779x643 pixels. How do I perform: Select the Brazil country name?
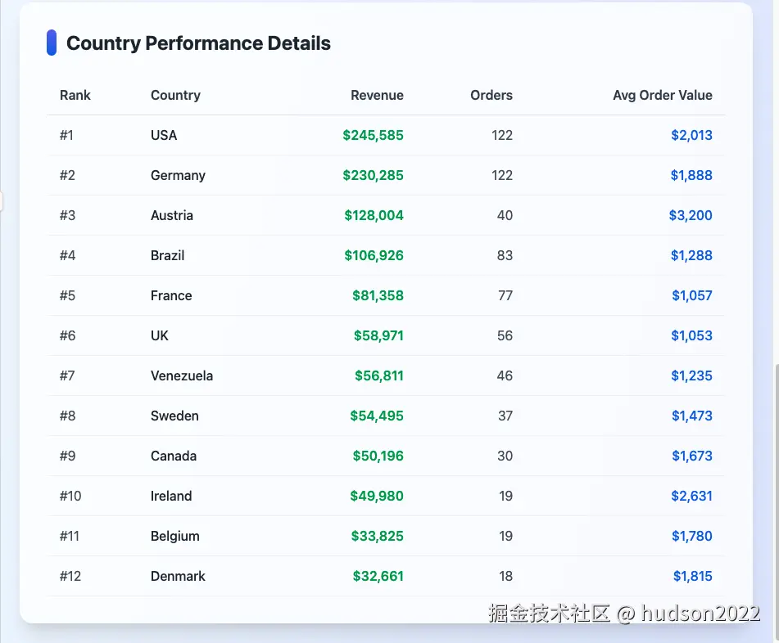pos(167,255)
